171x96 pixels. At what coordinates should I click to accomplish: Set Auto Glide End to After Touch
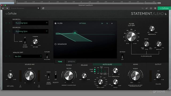(105, 71)
